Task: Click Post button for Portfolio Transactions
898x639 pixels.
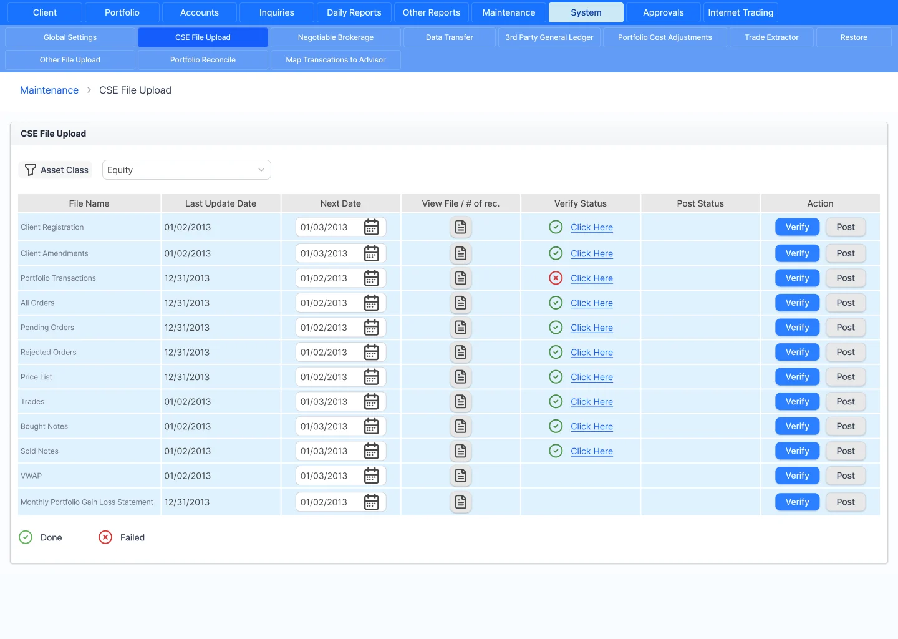Action: [x=846, y=278]
